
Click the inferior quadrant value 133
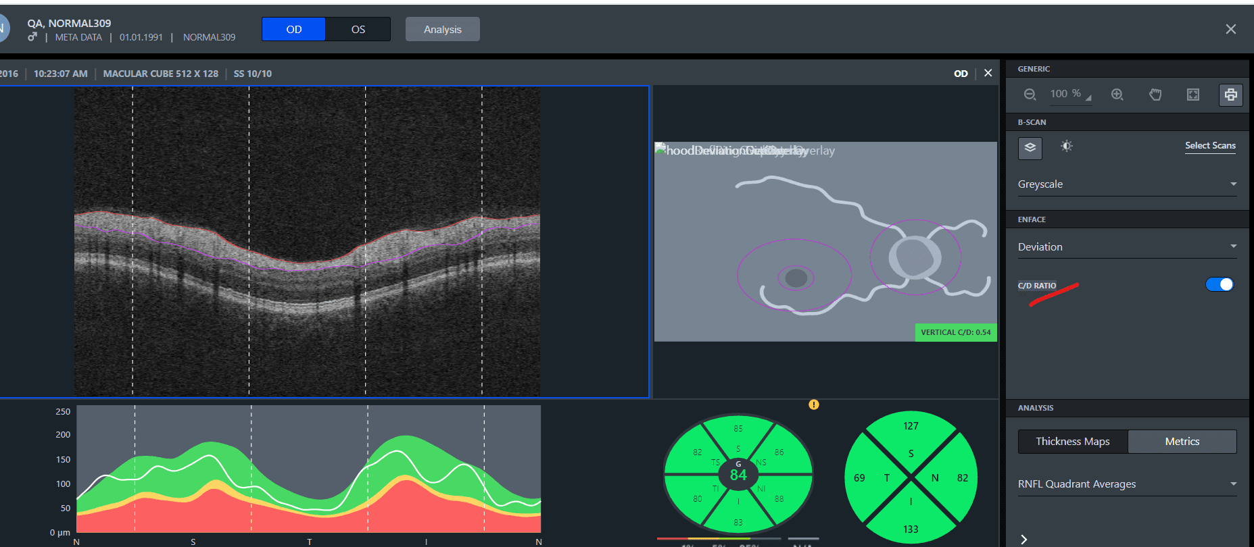(911, 529)
